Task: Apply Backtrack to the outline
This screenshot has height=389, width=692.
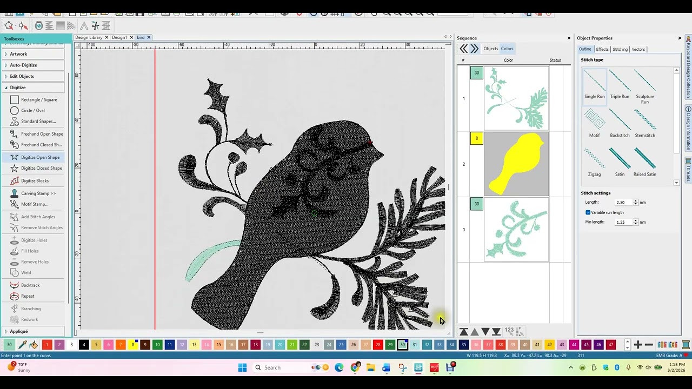Action: click(25, 285)
